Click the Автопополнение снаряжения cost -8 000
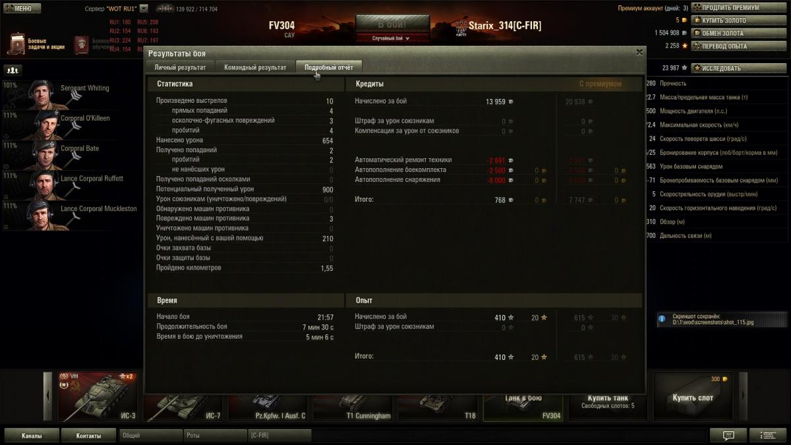This screenshot has height=445, width=791. click(497, 179)
